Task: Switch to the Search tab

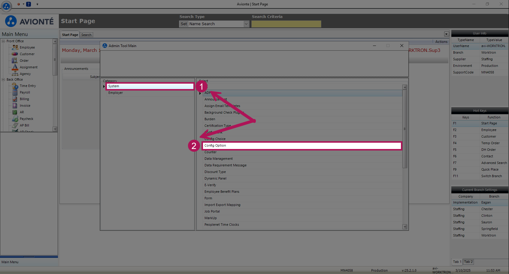Action: [x=86, y=35]
